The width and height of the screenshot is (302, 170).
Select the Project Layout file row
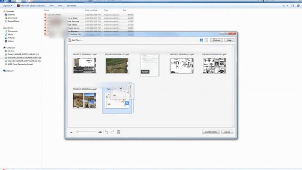(x=89, y=28)
